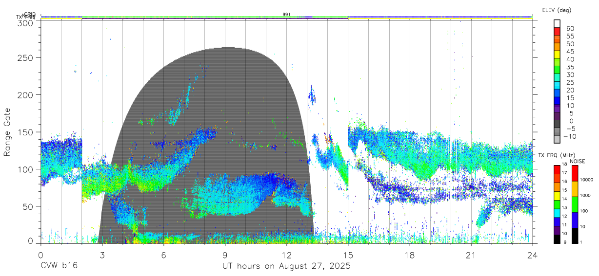Click the 35 label on elevation colorbar
The width and height of the screenshot is (599, 276).
tap(570, 67)
